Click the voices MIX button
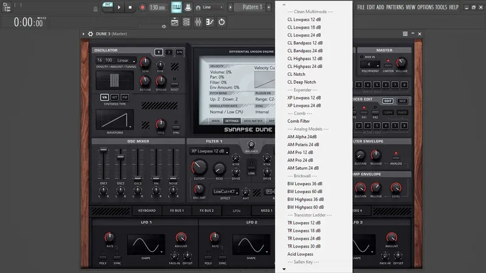486x273 pixels. 402,101
